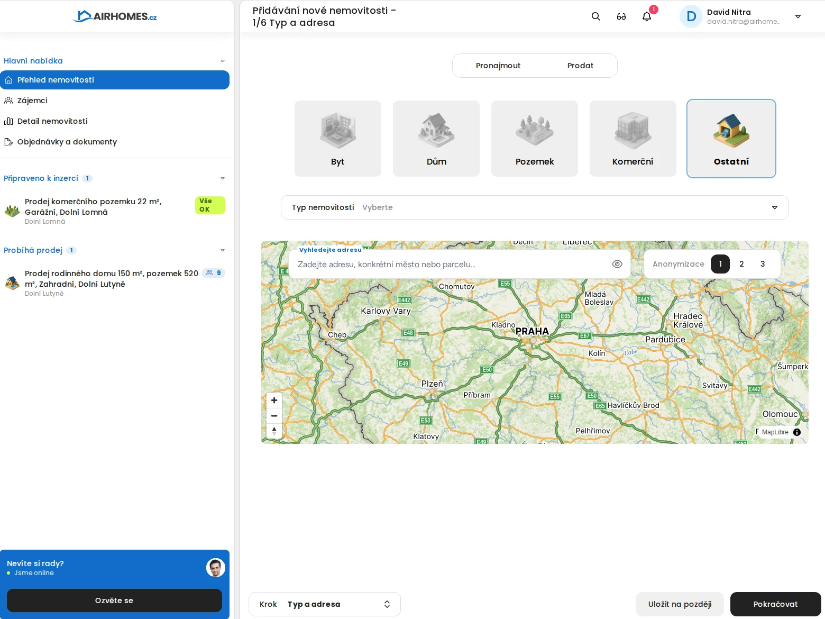Zoom in on the map
The height and width of the screenshot is (619, 825).
[x=274, y=400]
